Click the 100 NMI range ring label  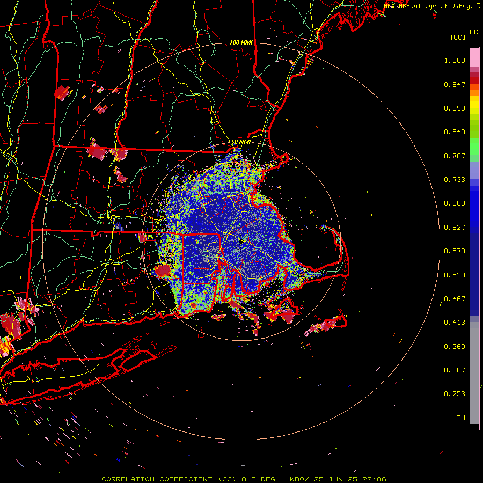241,42
